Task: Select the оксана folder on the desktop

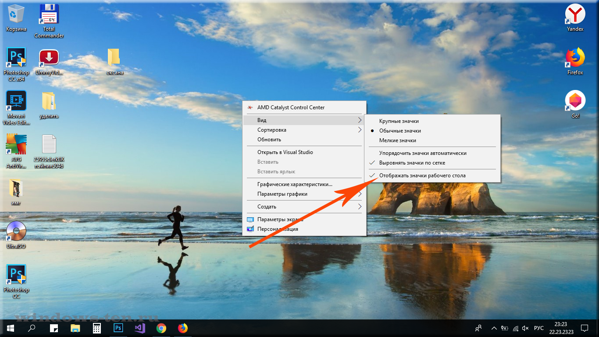Action: 114,61
